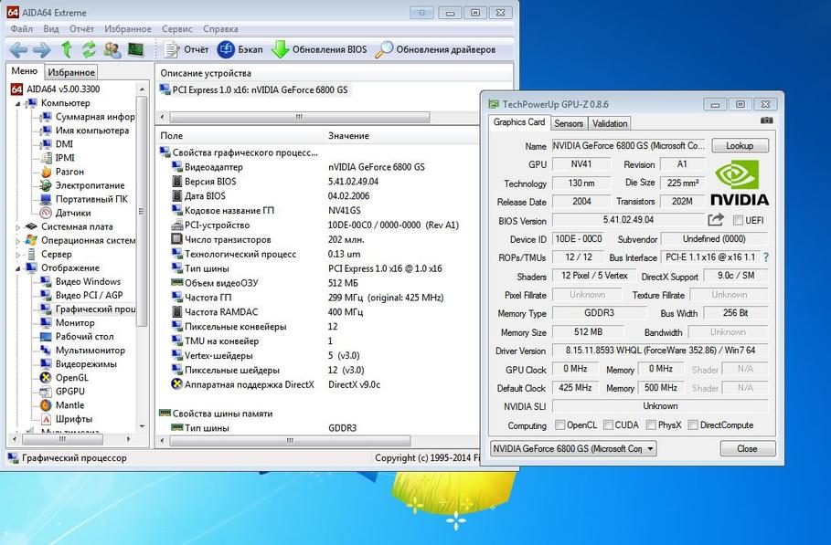
Task: Open the Вид menu
Action: (51, 29)
